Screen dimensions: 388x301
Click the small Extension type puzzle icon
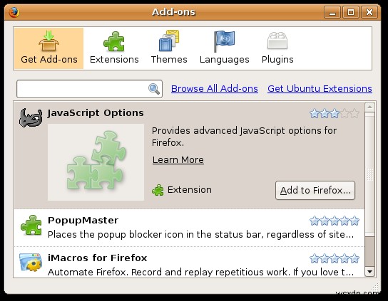pos(158,190)
